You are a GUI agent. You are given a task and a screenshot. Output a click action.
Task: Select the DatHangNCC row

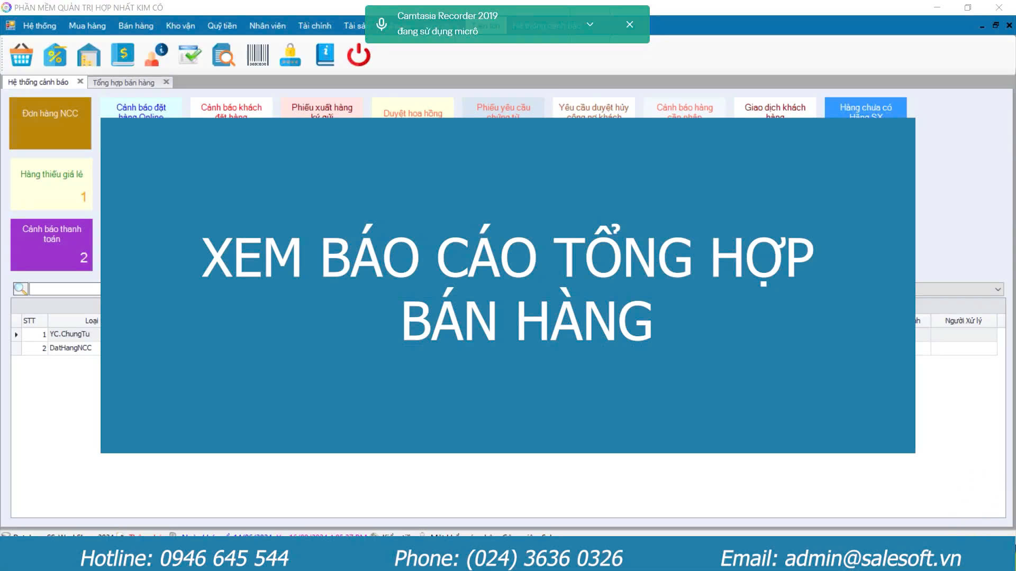coord(56,348)
